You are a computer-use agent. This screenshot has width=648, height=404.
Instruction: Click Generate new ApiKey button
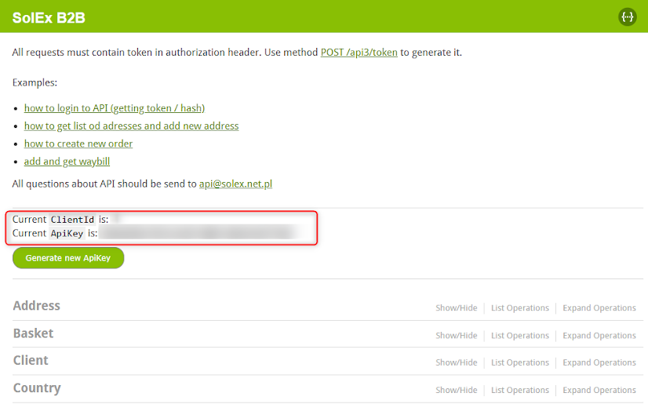tap(68, 258)
